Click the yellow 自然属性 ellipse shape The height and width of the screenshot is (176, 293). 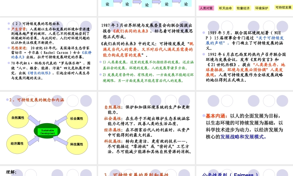click(x=17, y=118)
